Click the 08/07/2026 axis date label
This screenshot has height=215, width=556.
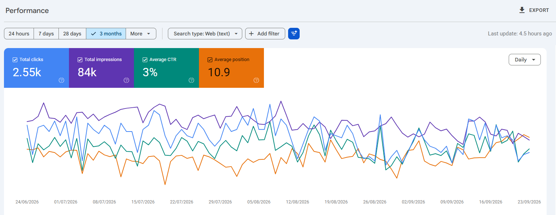104,202
